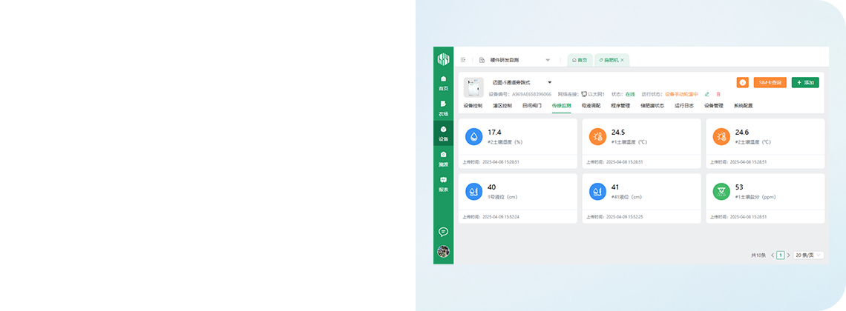Open the 母液调配 tab
The image size is (846, 311).
(591, 106)
